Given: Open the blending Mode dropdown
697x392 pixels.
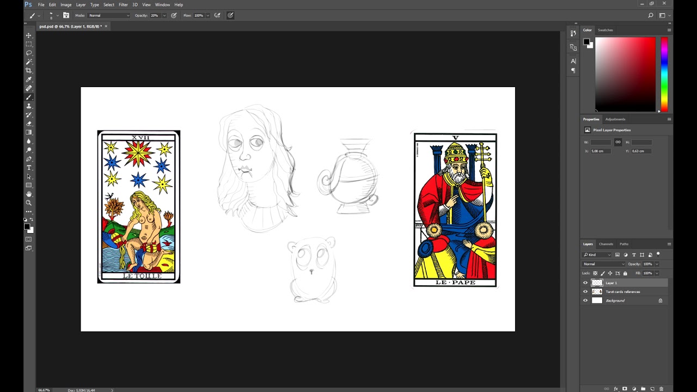Looking at the screenshot, I should [603, 264].
